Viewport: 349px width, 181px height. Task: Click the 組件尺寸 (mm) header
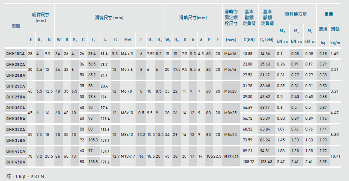click(x=41, y=18)
